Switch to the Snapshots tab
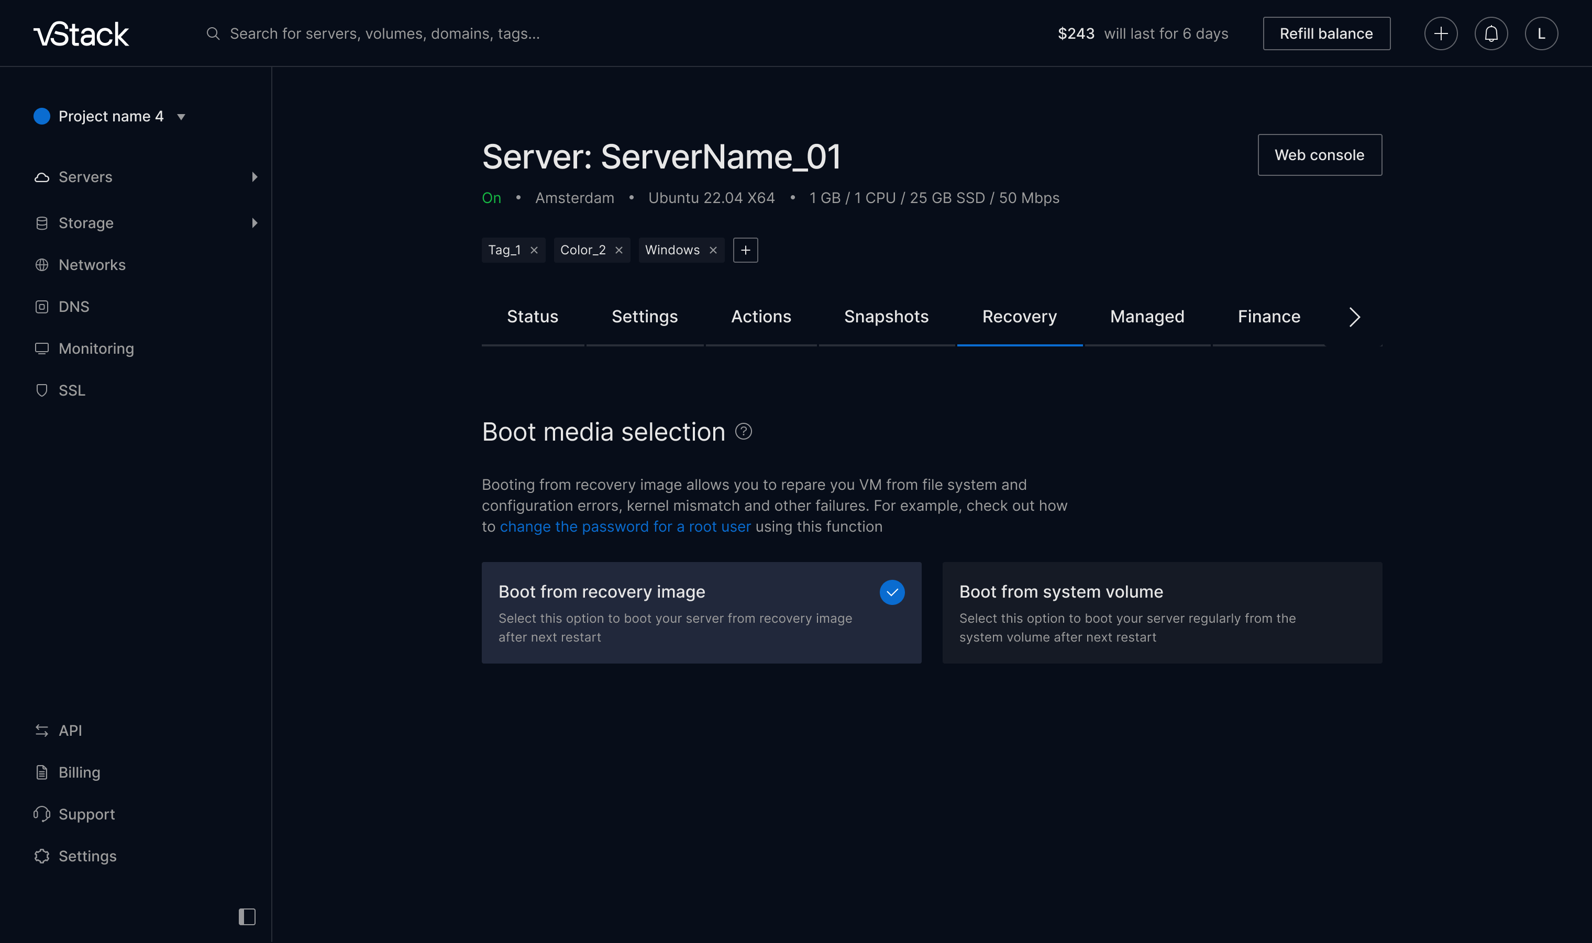The image size is (1592, 943). tap(886, 317)
